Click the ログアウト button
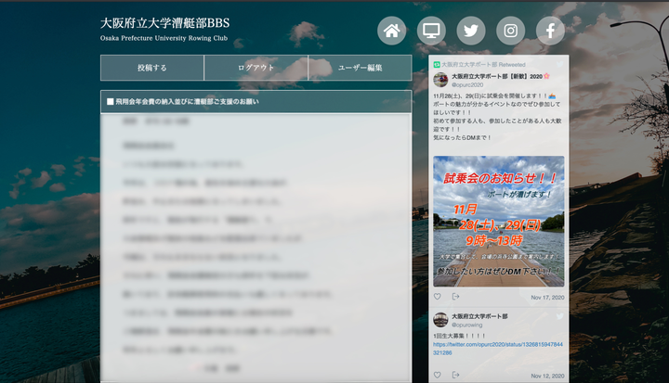The image size is (669, 383). (x=256, y=68)
